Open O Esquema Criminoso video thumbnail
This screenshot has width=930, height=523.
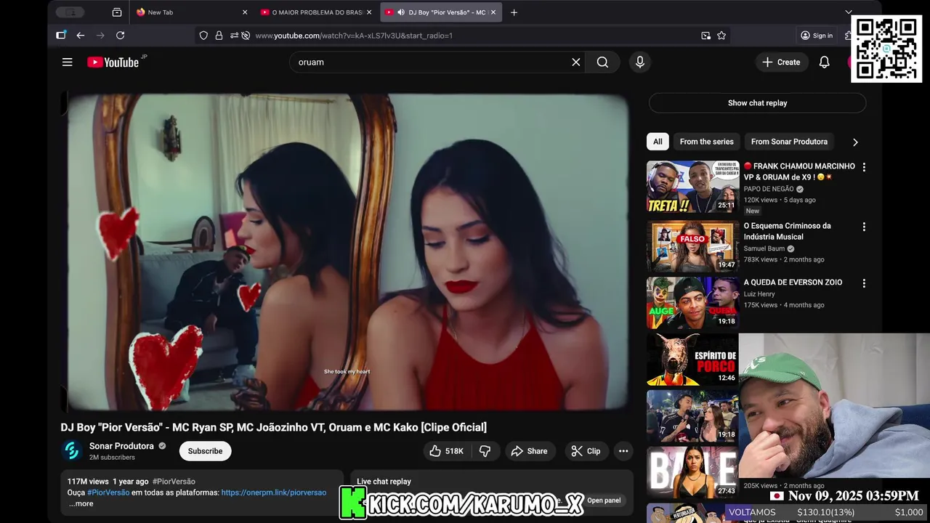692,246
